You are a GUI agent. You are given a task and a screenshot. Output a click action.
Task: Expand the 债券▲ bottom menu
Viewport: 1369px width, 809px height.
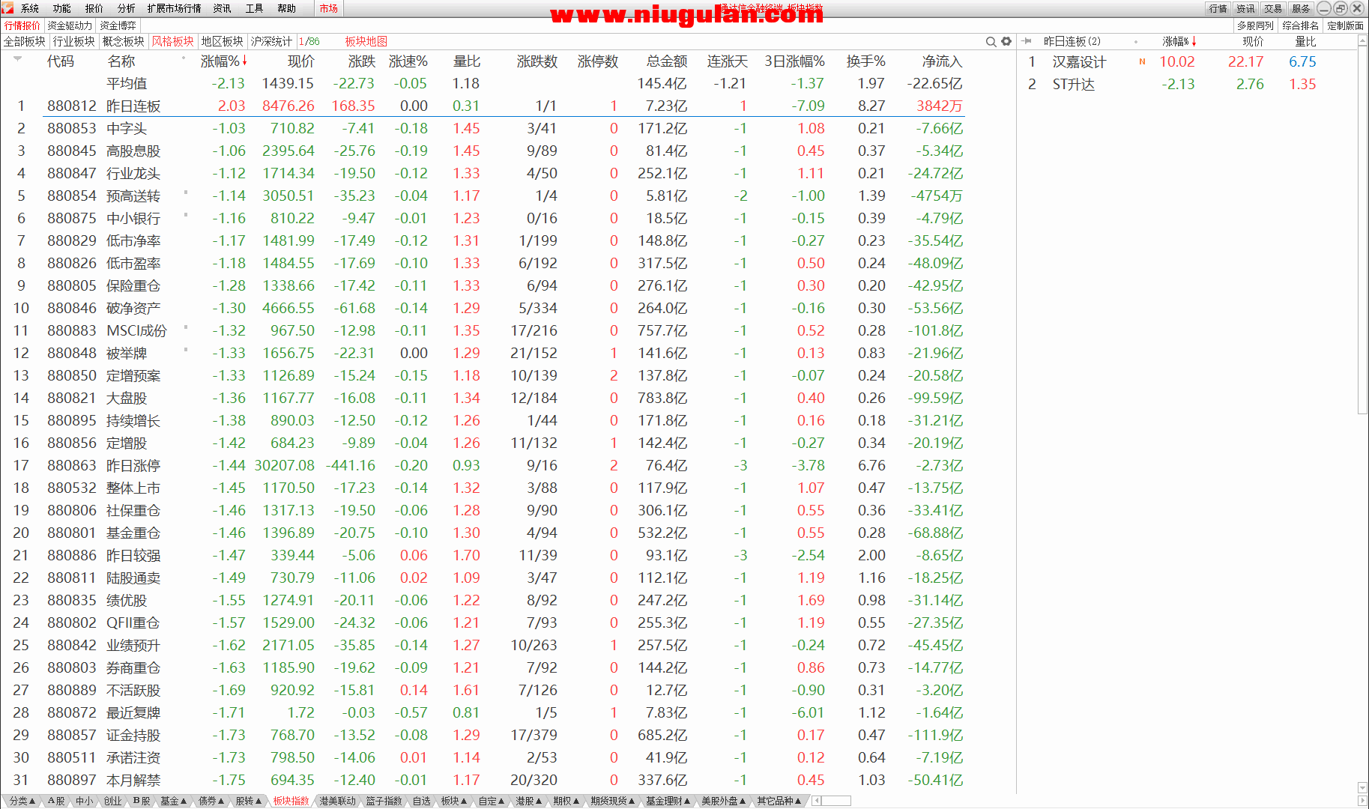click(211, 801)
